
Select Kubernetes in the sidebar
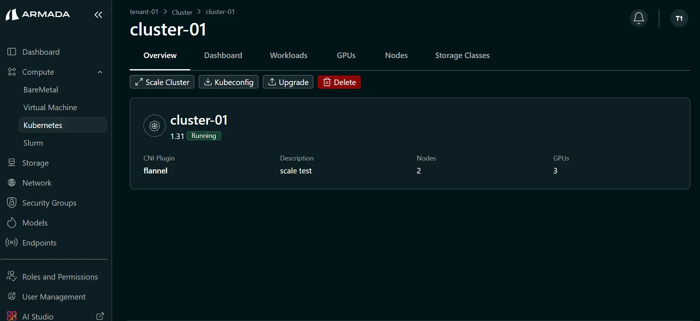coord(63,125)
